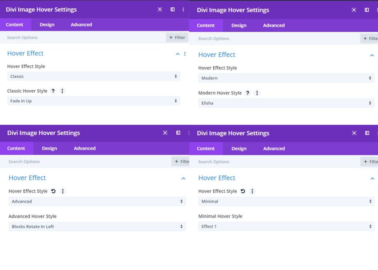This screenshot has height=270, width=378.
Task: Collapse the Modern panel's Hover Effect section
Action: tap(372, 55)
